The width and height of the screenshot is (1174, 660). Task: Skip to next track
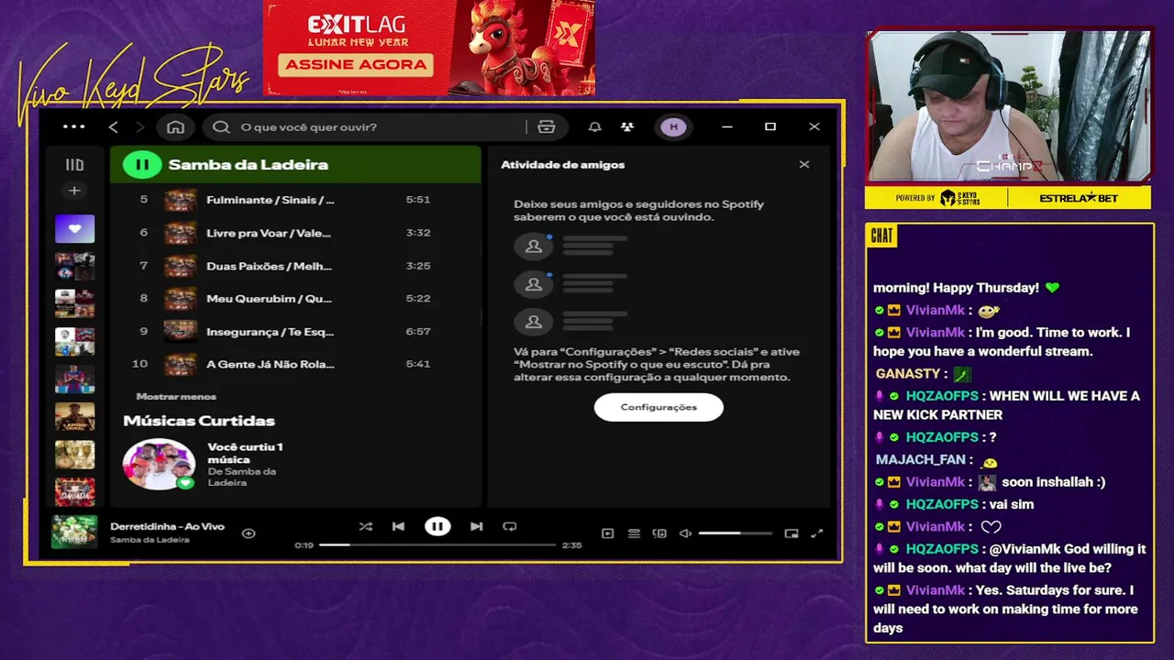pos(476,526)
